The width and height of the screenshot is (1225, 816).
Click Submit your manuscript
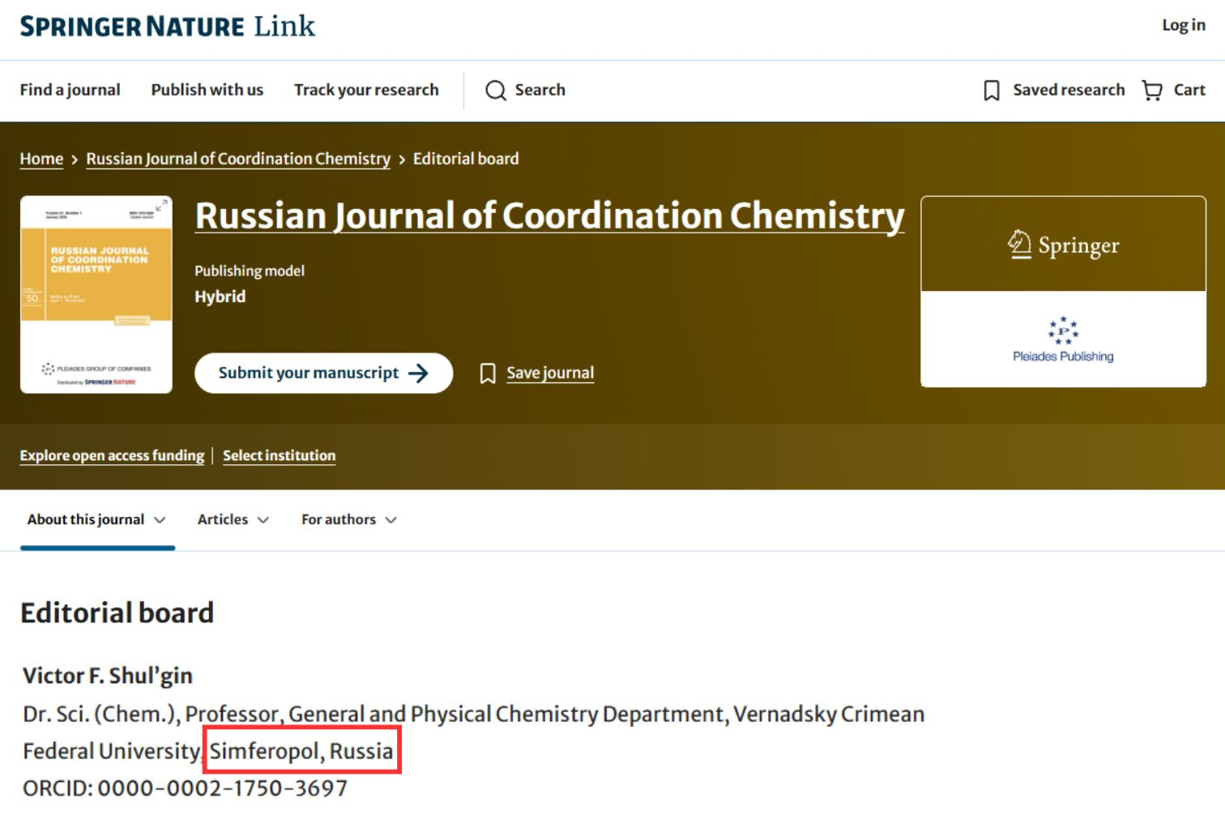coord(322,373)
